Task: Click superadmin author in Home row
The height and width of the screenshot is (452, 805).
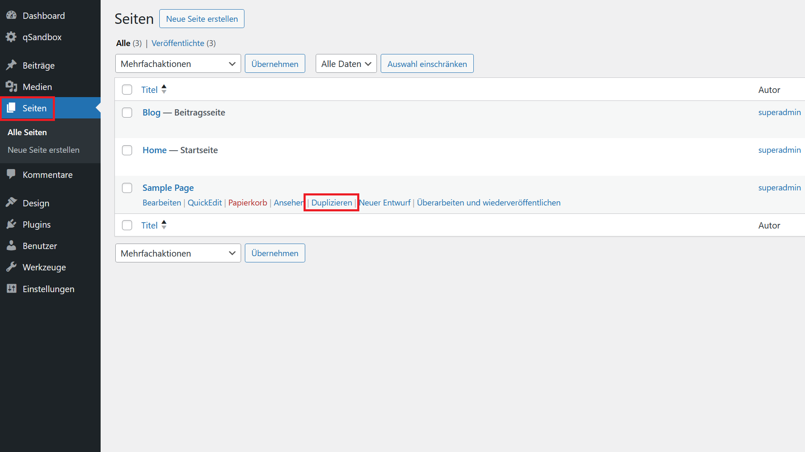Action: (779, 150)
